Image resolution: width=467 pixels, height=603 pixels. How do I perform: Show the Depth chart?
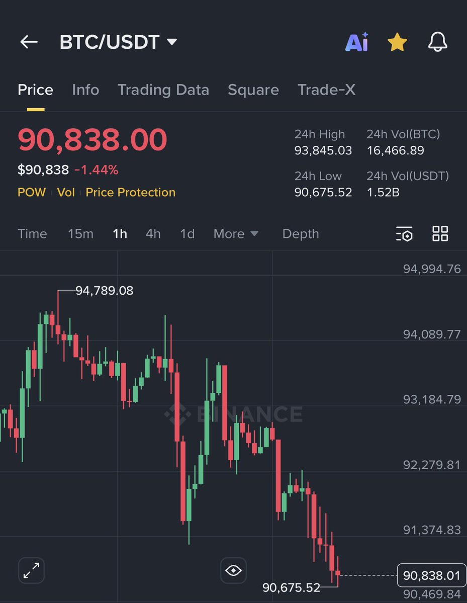click(301, 234)
